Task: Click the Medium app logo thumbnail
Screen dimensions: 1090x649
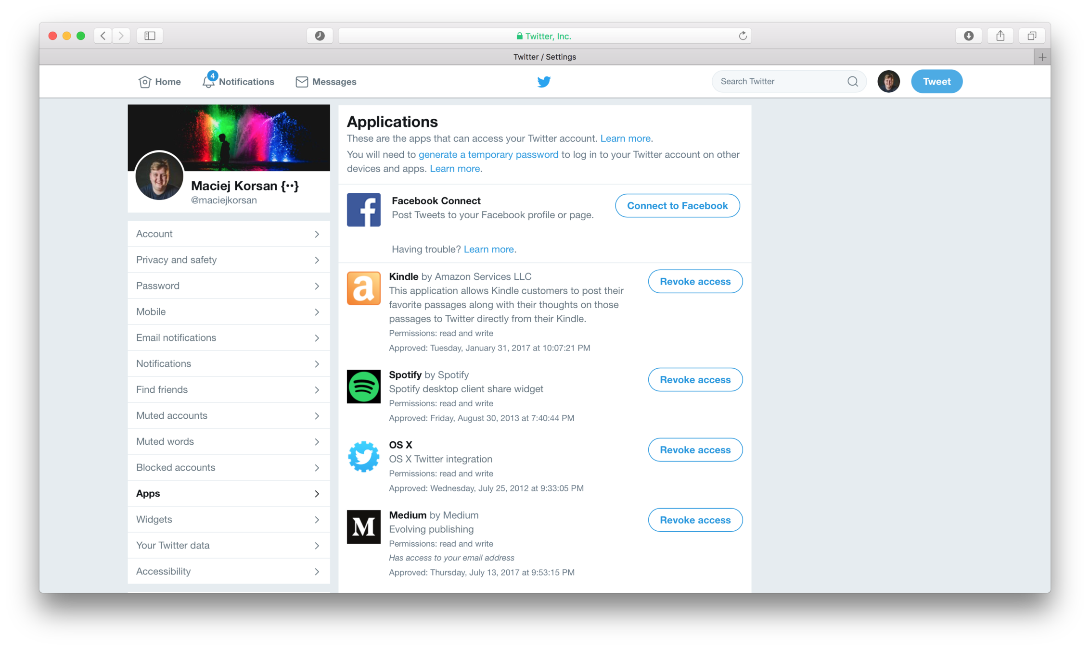Action: 363,527
